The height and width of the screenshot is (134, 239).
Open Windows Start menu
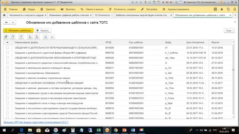[x=4, y=130]
